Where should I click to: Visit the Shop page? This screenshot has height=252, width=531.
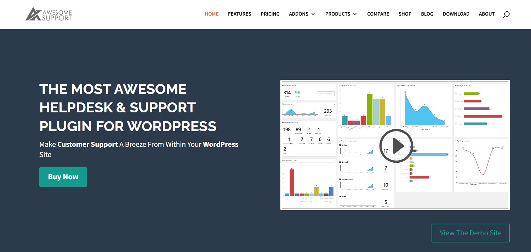pos(405,14)
